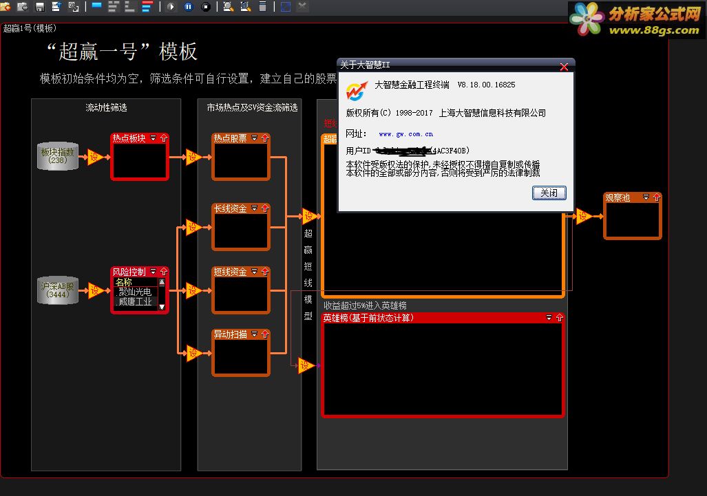Click the overlapping squares resize icon
Viewport: 707px width, 496px height.
tap(74, 6)
